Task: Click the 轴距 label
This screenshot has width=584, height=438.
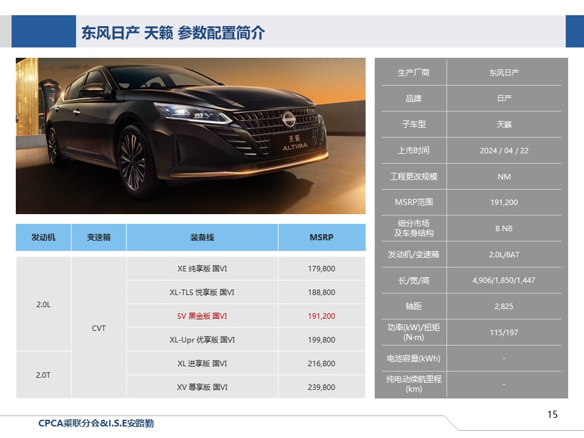Action: (x=414, y=306)
